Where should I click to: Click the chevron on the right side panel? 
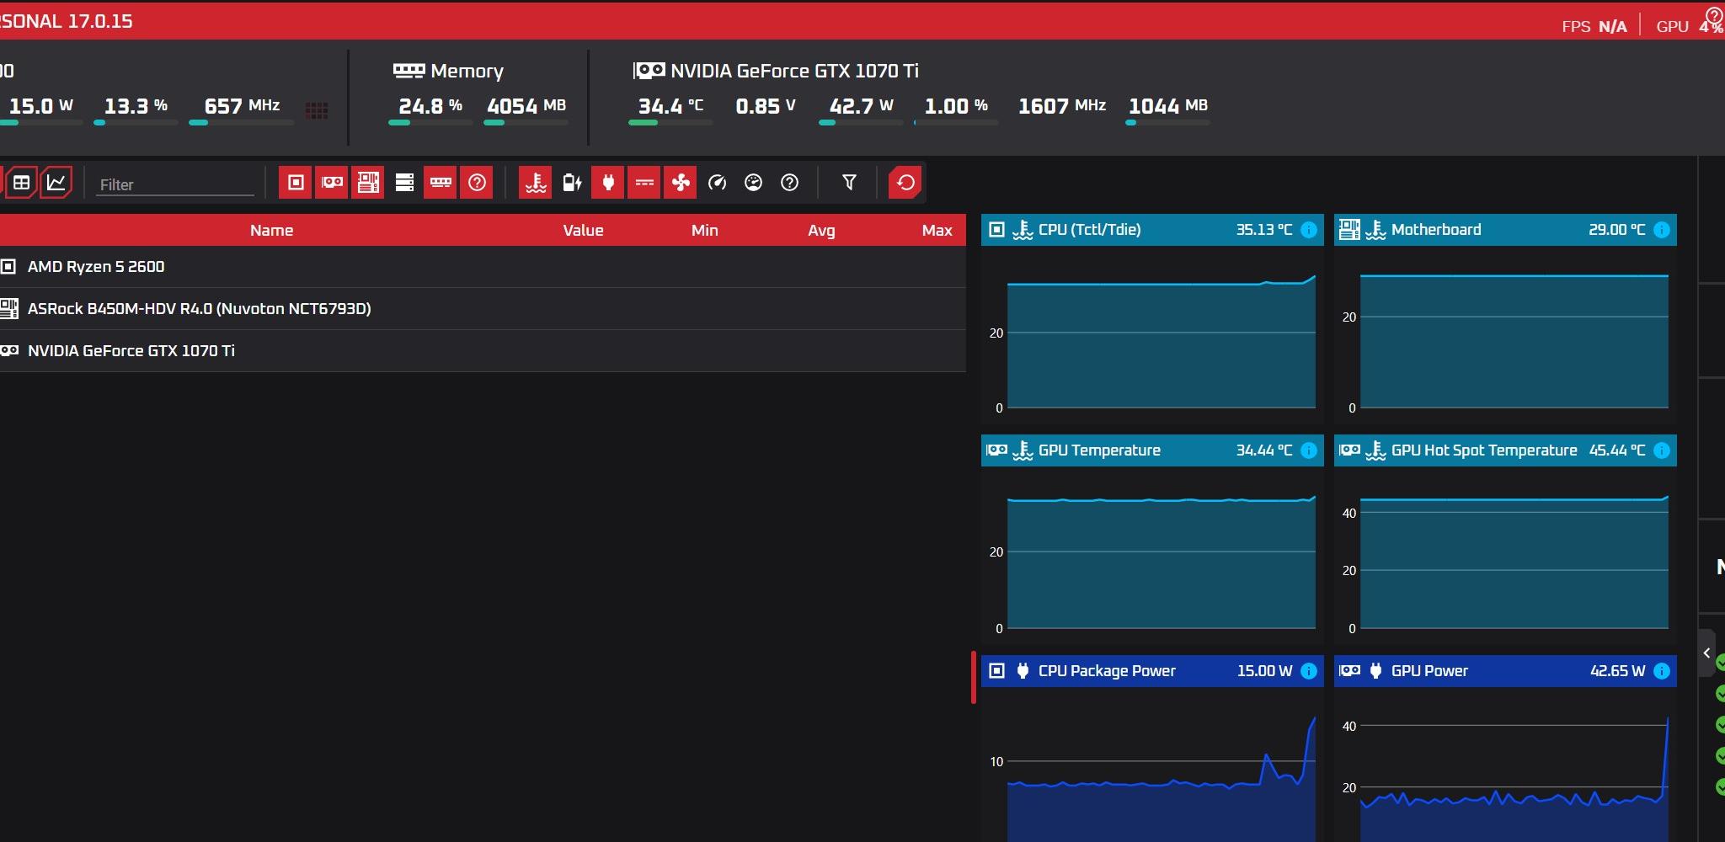[1706, 653]
